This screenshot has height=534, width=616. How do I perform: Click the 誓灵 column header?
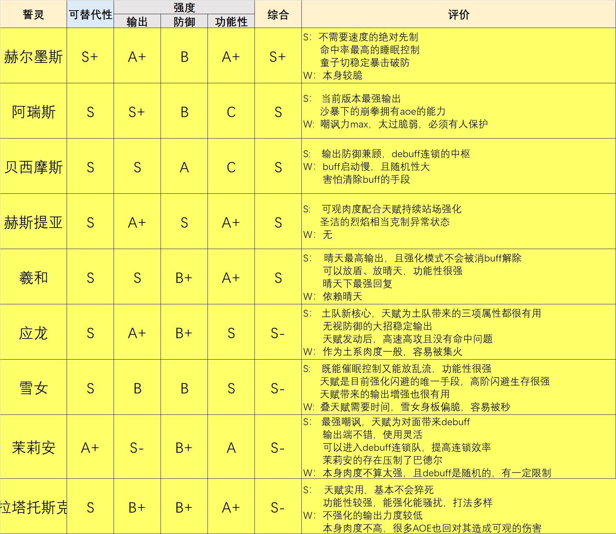33,14
